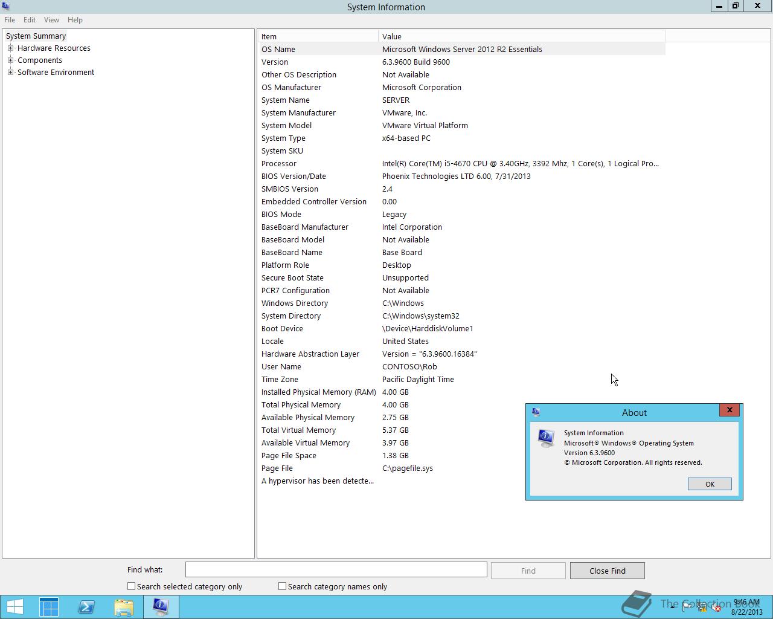
Task: Click the C:\pagefile.sys value
Action: pos(408,468)
